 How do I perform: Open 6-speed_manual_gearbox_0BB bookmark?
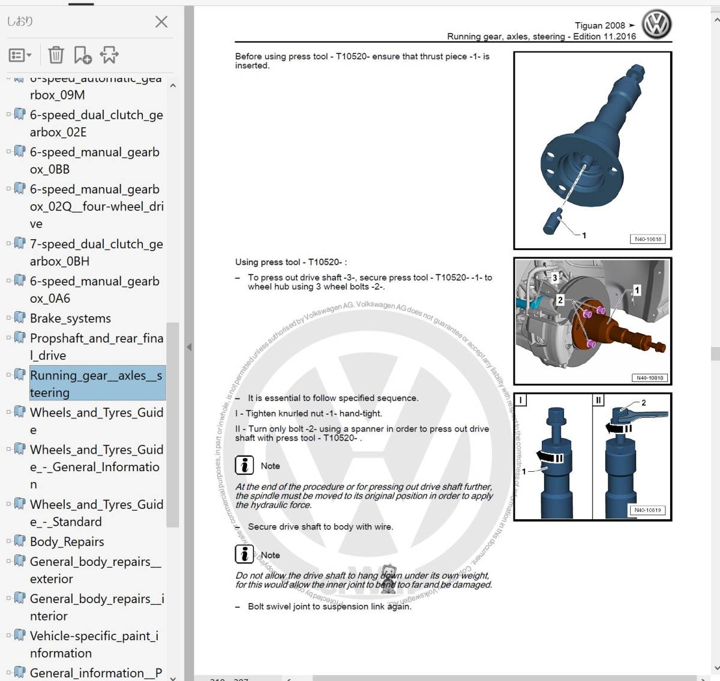[95, 161]
